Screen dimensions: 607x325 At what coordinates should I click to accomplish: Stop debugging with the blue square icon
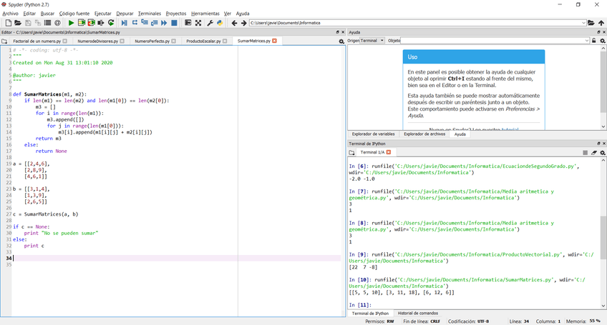(x=175, y=23)
